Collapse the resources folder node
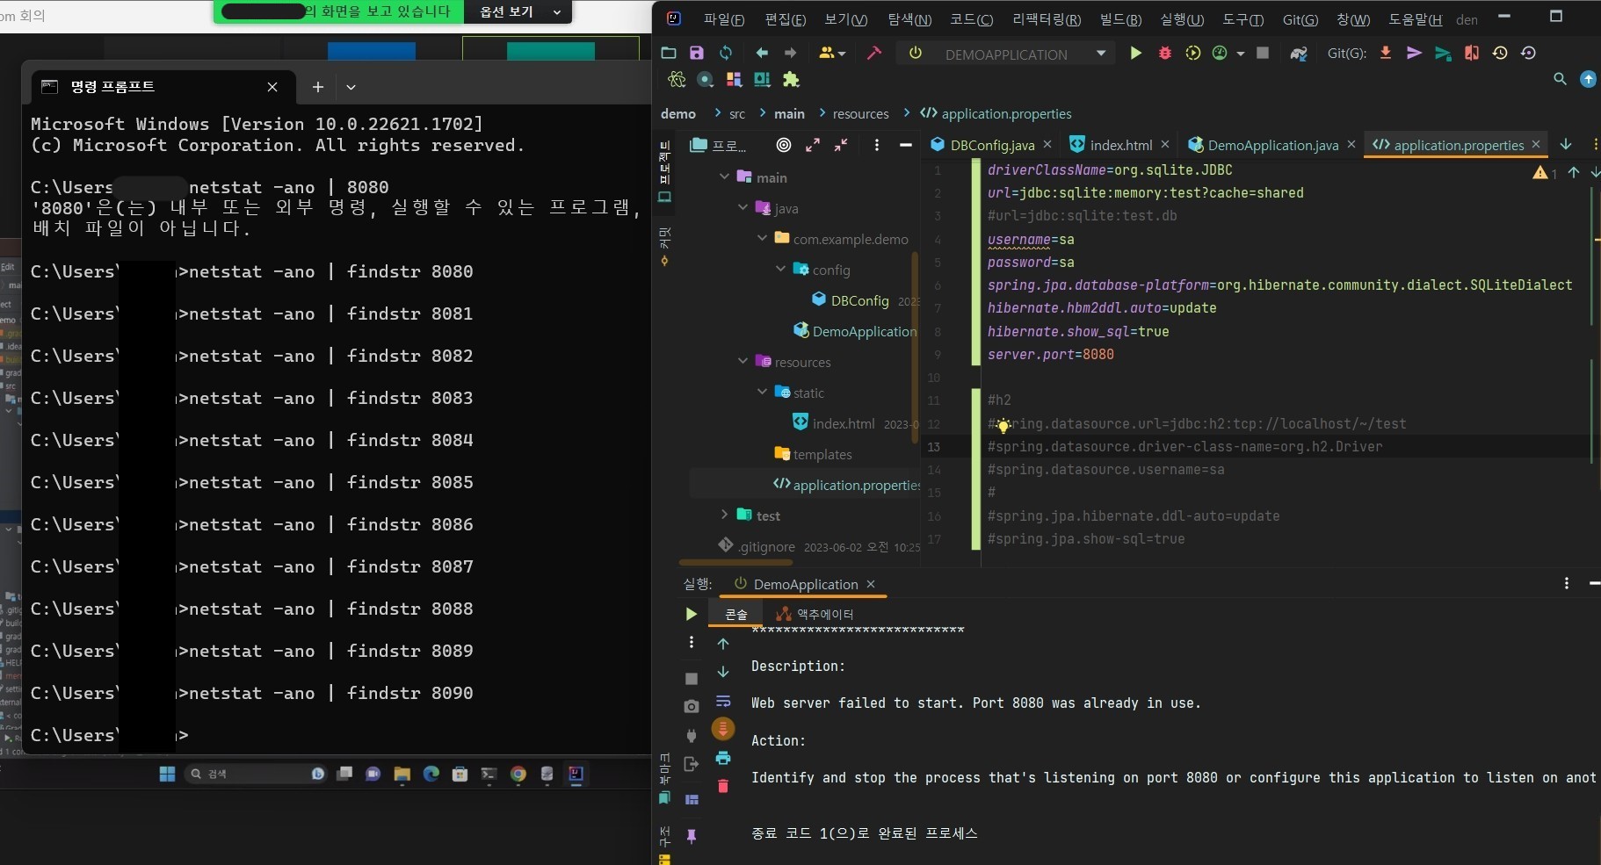 click(743, 361)
